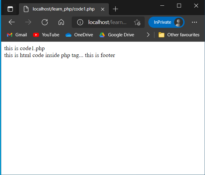This screenshot has width=205, height=175.
Task: Add this page to favourites star icon
Action: [137, 22]
